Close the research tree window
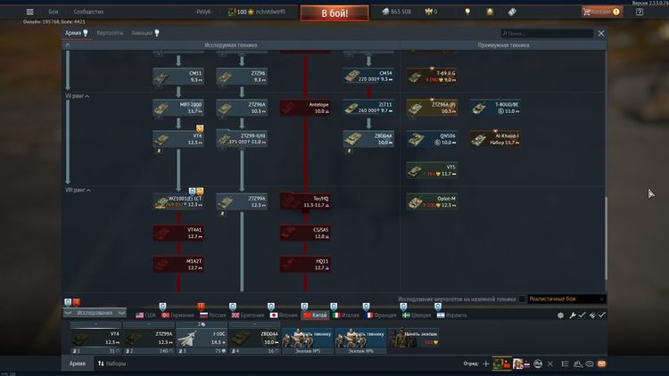Screen dimensions: 669x376 [x=601, y=33]
